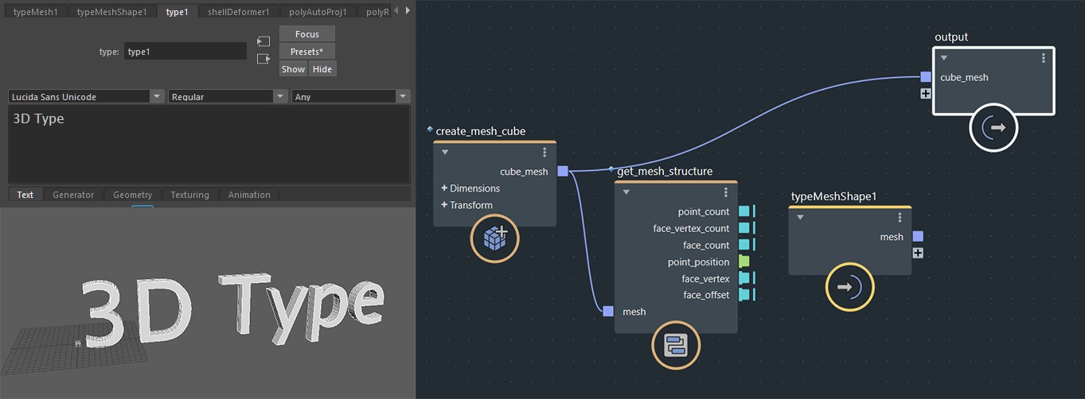This screenshot has height=399, width=1085.
Task: Collapse the typeMeshShape1 node
Action: (x=800, y=217)
